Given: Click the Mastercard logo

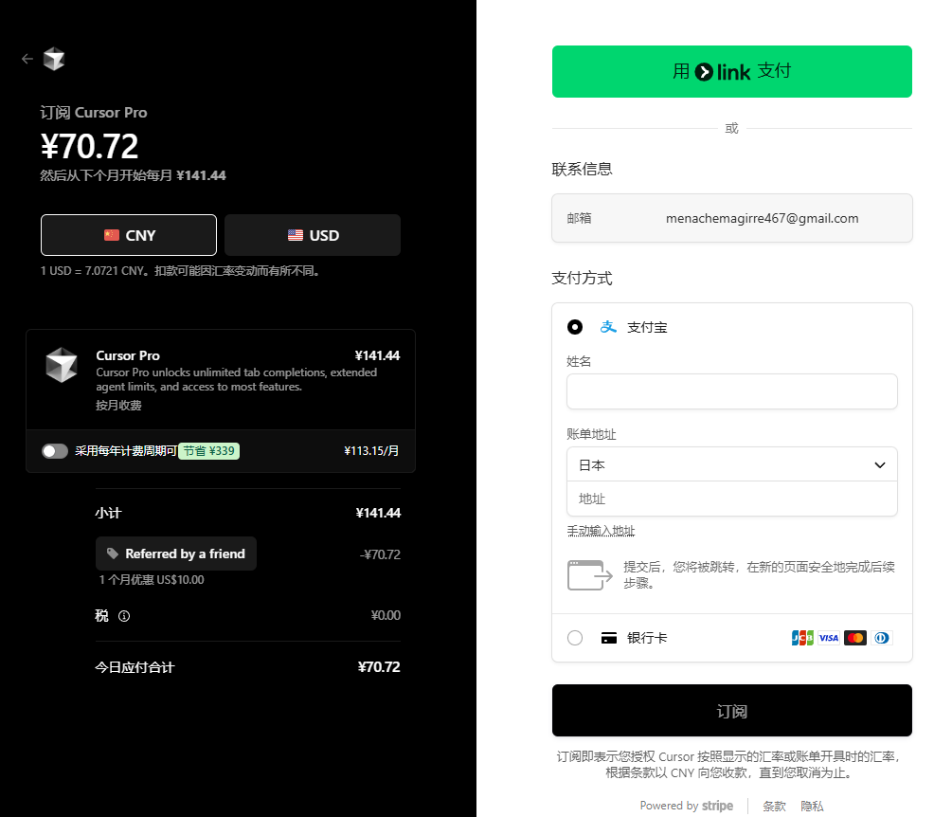Looking at the screenshot, I should (854, 638).
